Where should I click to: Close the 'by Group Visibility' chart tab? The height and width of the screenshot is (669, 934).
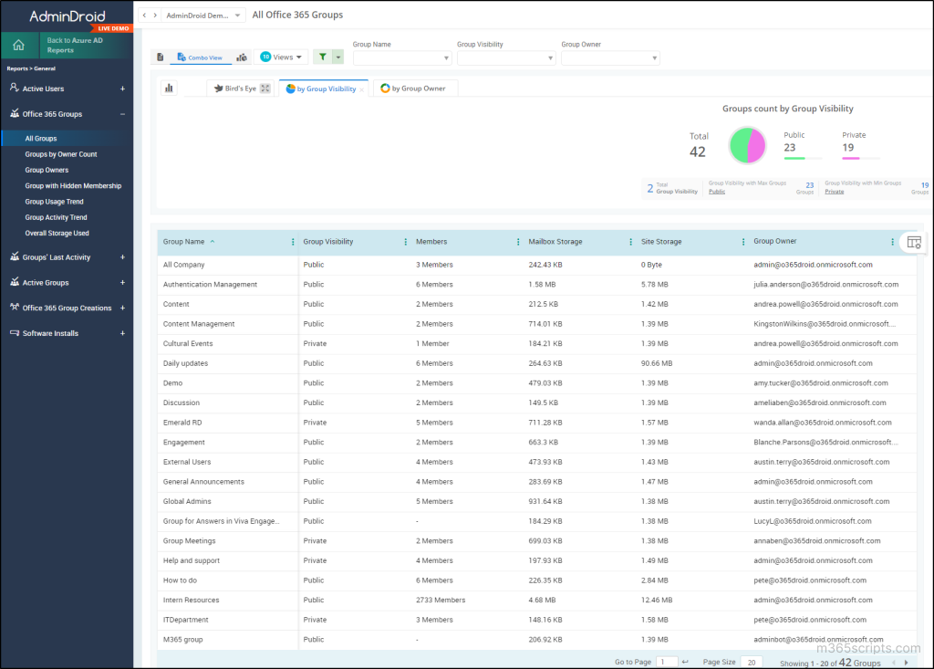(x=362, y=89)
